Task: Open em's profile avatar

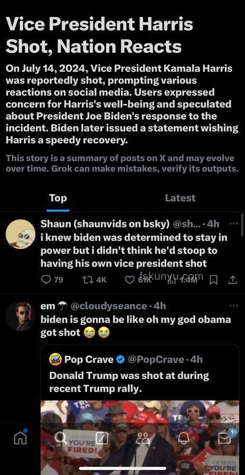Action: click(x=20, y=316)
